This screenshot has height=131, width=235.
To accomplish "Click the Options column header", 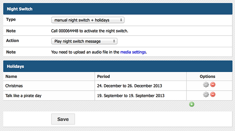I will click(209, 76).
